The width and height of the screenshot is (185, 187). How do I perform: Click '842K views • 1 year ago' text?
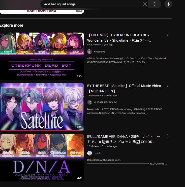point(100,45)
